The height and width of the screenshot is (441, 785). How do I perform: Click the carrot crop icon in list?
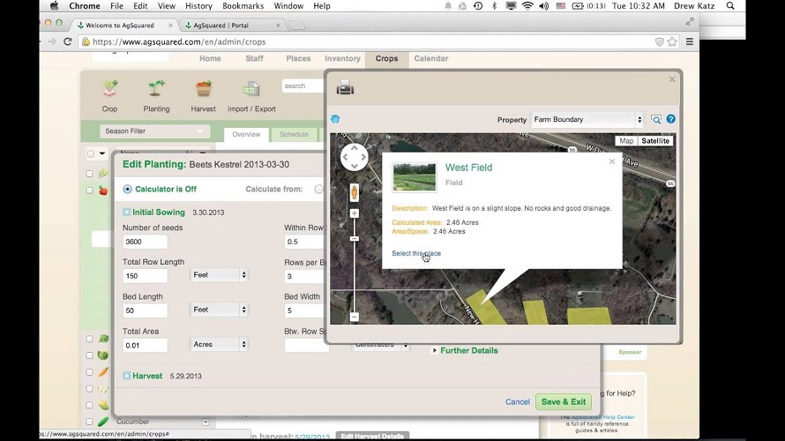tap(103, 372)
